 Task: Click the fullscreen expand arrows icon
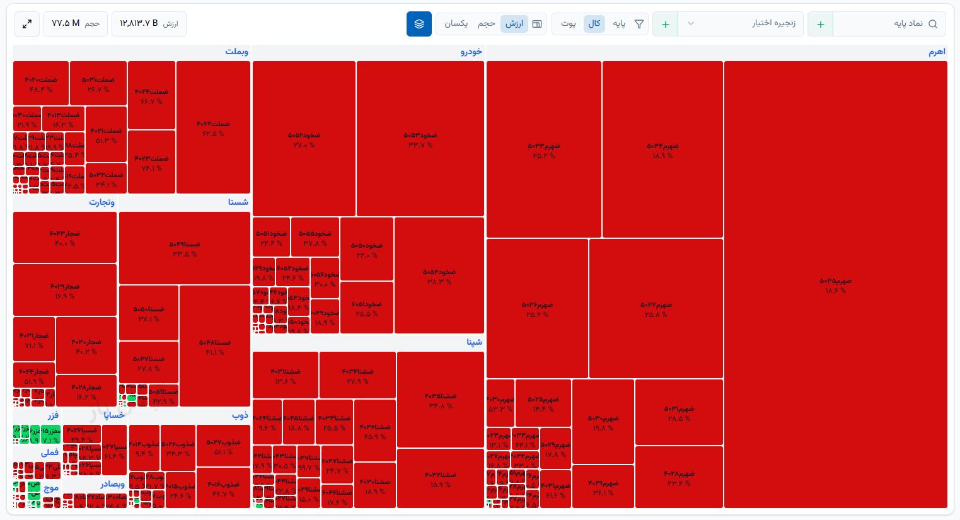[x=27, y=24]
